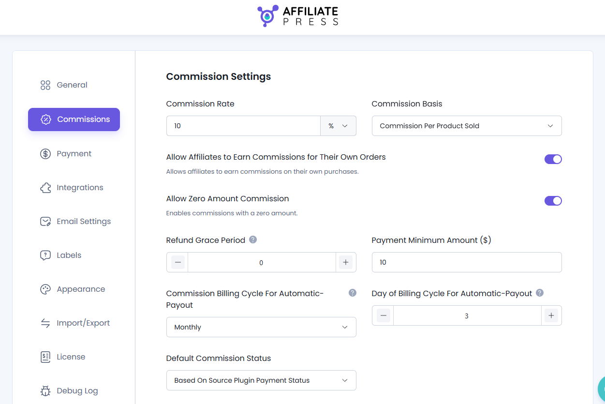This screenshot has height=404, width=605.
Task: Turn off Allow Zero Amount Commission
Action: pyautogui.click(x=553, y=200)
